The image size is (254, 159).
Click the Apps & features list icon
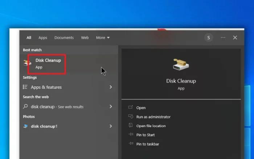coord(25,87)
